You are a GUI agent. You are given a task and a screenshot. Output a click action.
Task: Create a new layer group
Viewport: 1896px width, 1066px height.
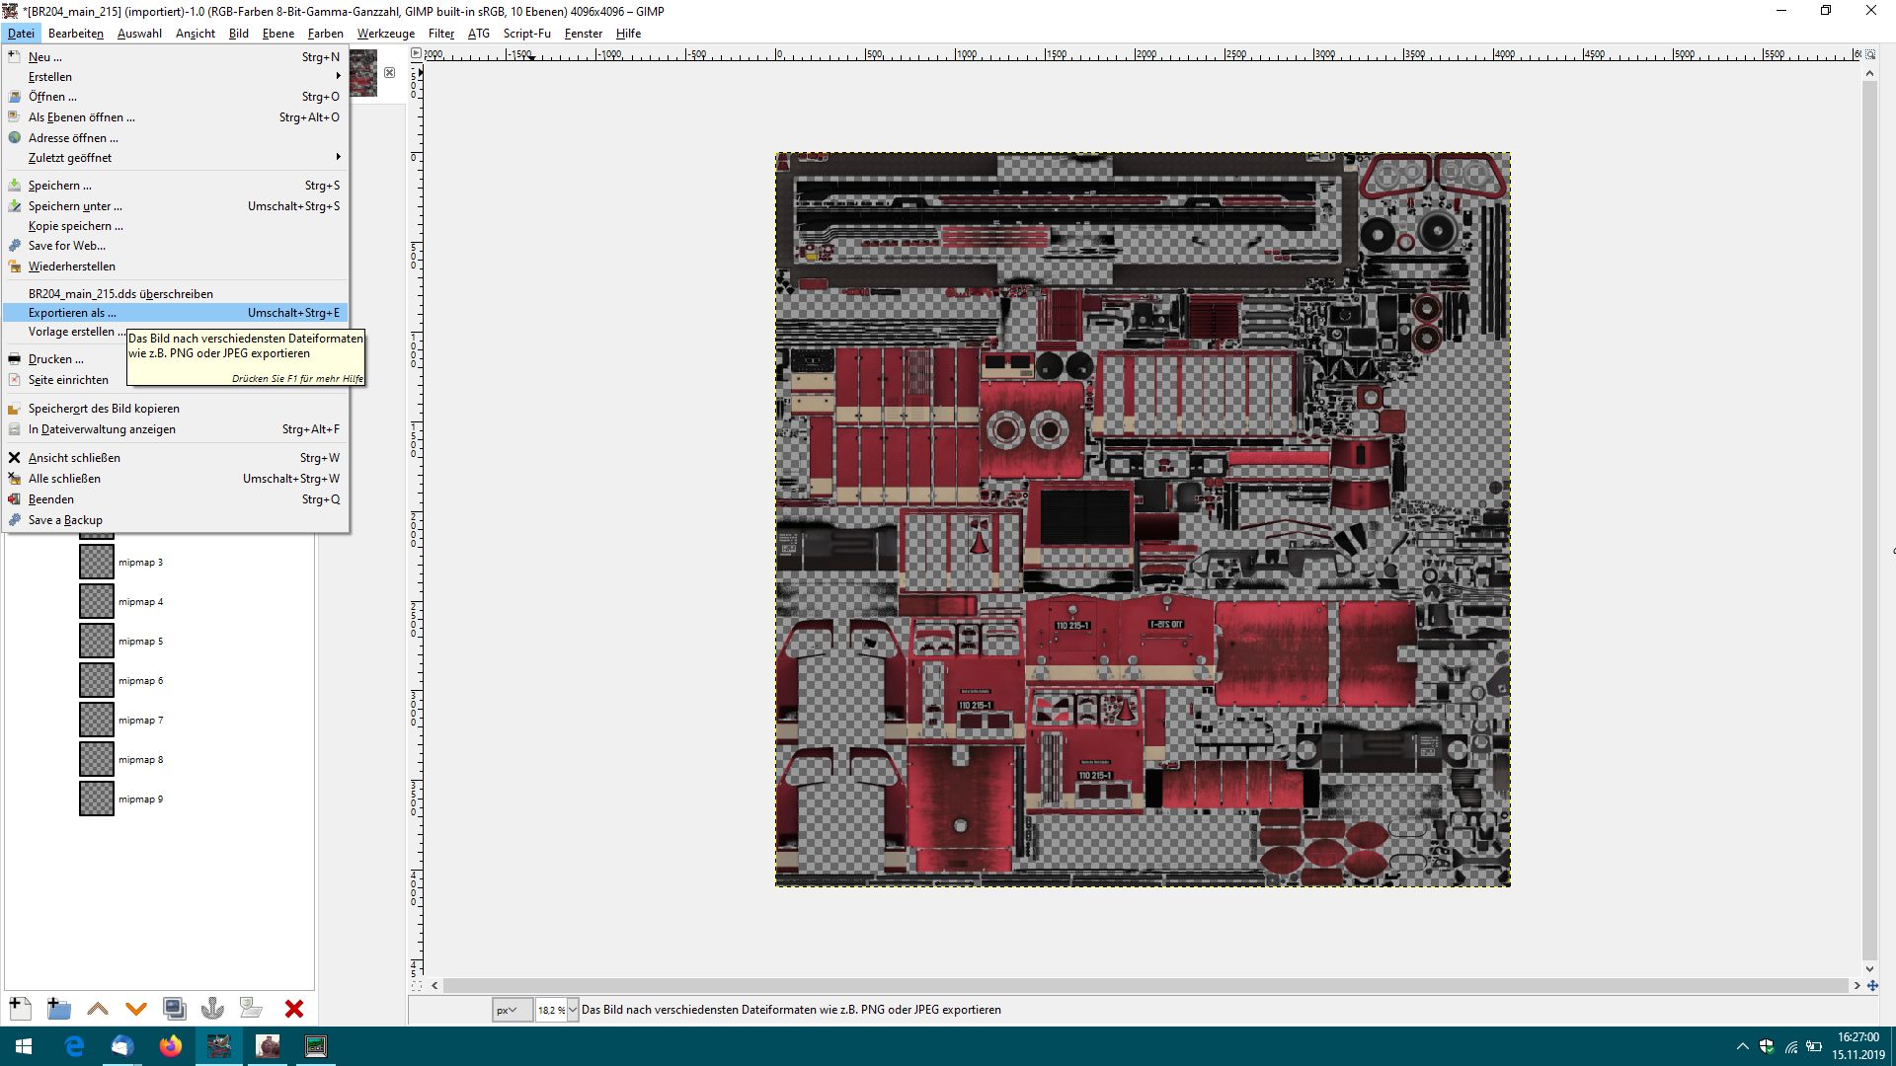tap(58, 1008)
